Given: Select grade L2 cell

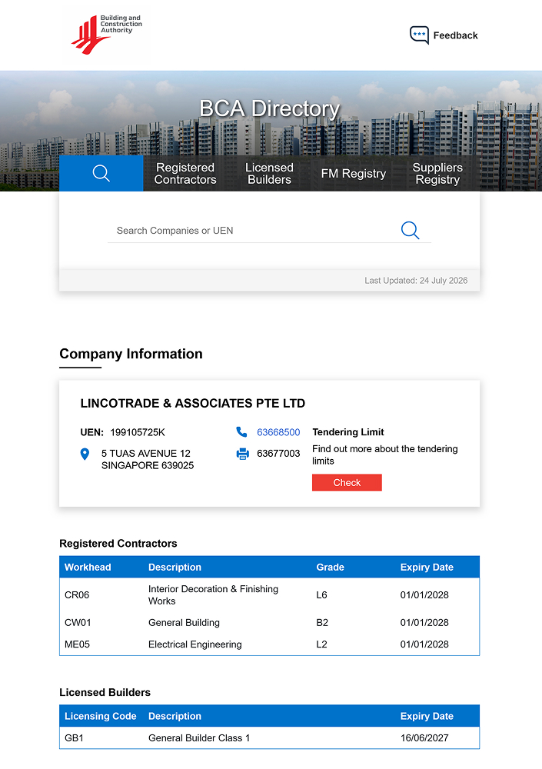Looking at the screenshot, I should click(x=321, y=644).
